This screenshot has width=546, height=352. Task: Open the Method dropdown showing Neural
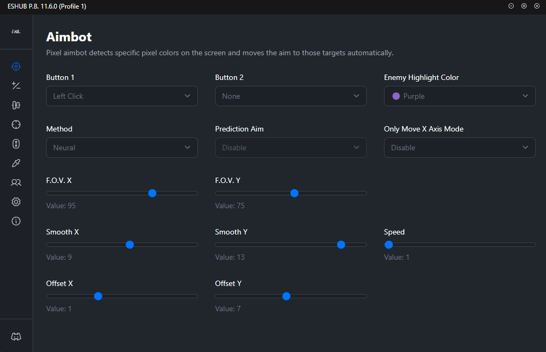tap(122, 148)
